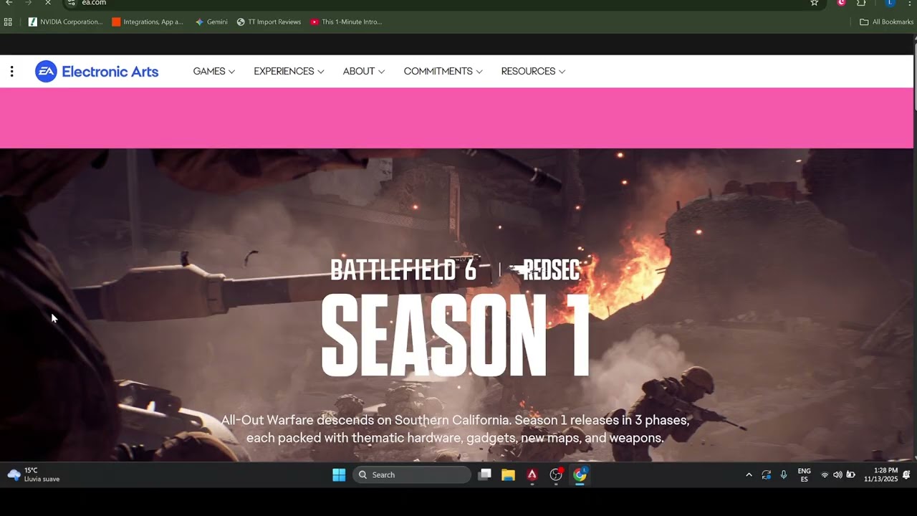Viewport: 917px width, 516px height.
Task: Click the SEASON 1 banner headline
Action: click(x=456, y=335)
